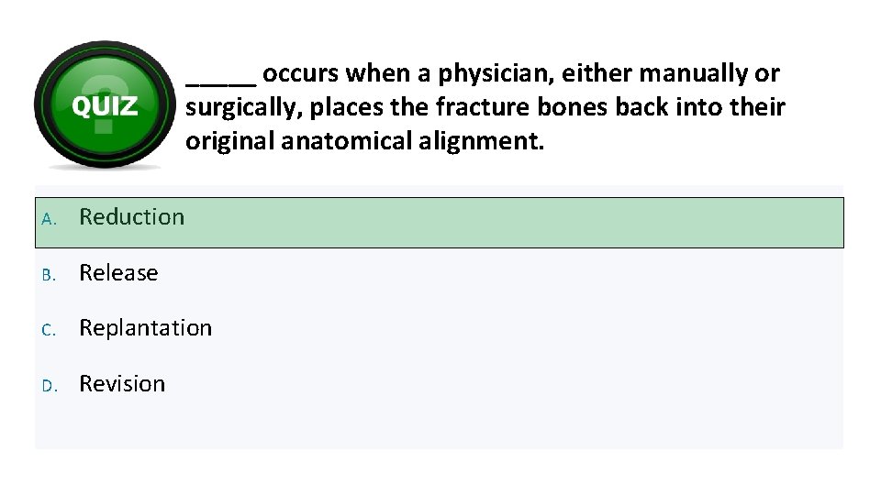This screenshot has width=881, height=495.
Task: Click the empty gray area below Revision
Action: (x=439, y=424)
